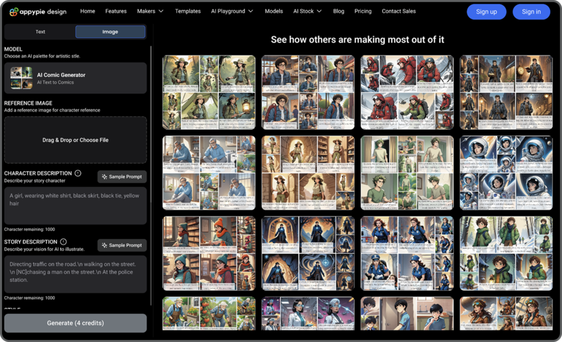Switch to the Text mode toggle
Image resolution: width=562 pixels, height=342 pixels.
pos(40,31)
